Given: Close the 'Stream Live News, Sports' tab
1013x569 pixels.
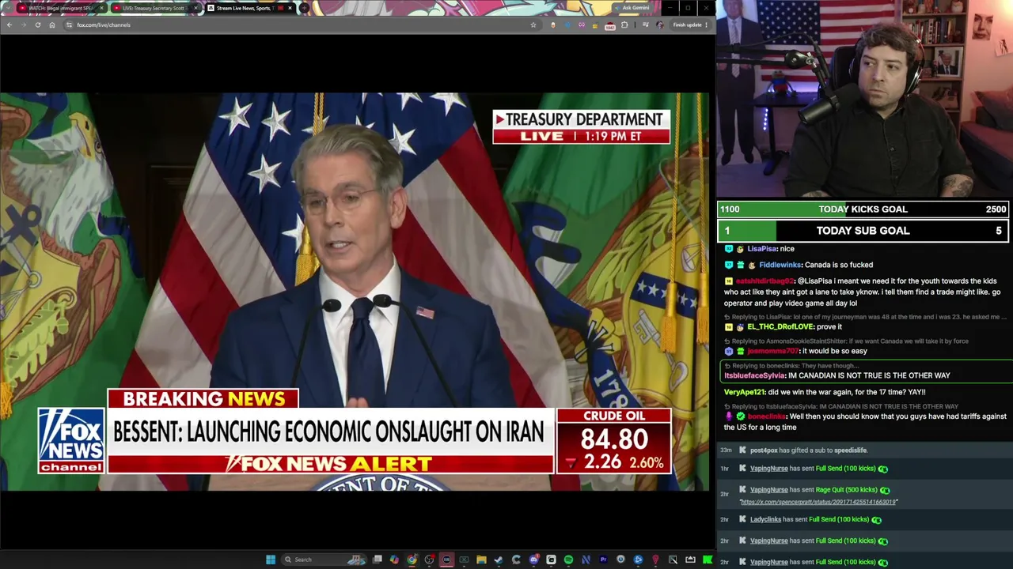Looking at the screenshot, I should (290, 8).
